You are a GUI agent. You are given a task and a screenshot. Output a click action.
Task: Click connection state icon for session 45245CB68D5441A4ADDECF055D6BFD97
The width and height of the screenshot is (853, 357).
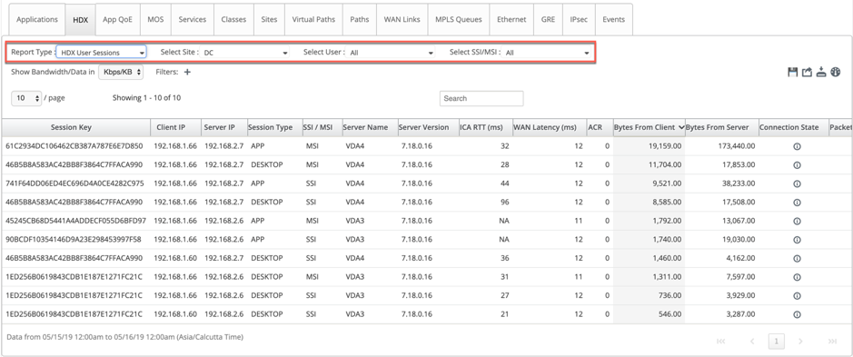coord(797,221)
